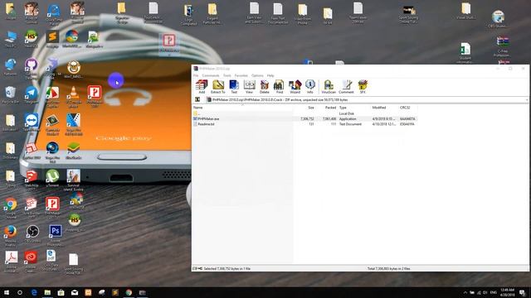Click the up-one-level button beside the address bar
This screenshot has width=531, height=298.
pyautogui.click(x=197, y=99)
